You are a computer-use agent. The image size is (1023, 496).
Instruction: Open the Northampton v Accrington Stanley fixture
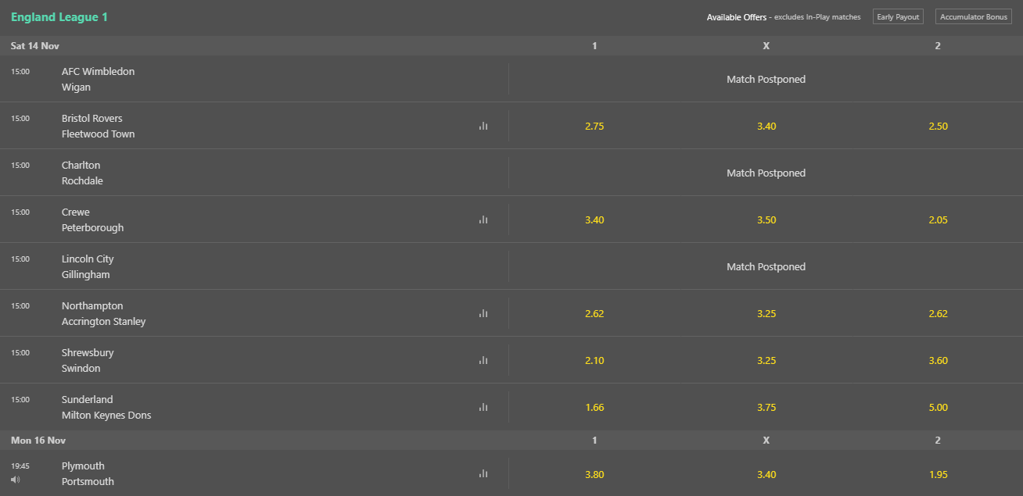click(x=103, y=313)
